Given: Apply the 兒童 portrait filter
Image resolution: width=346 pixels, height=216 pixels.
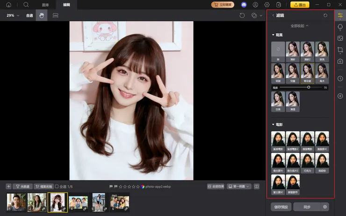Looking at the screenshot, I should point(293,73).
